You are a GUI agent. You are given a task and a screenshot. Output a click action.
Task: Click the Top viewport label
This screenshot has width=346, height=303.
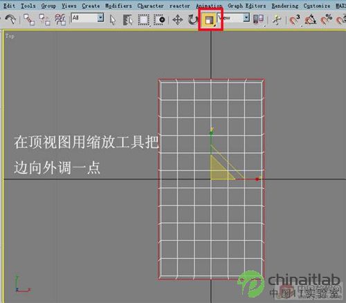tap(10, 36)
